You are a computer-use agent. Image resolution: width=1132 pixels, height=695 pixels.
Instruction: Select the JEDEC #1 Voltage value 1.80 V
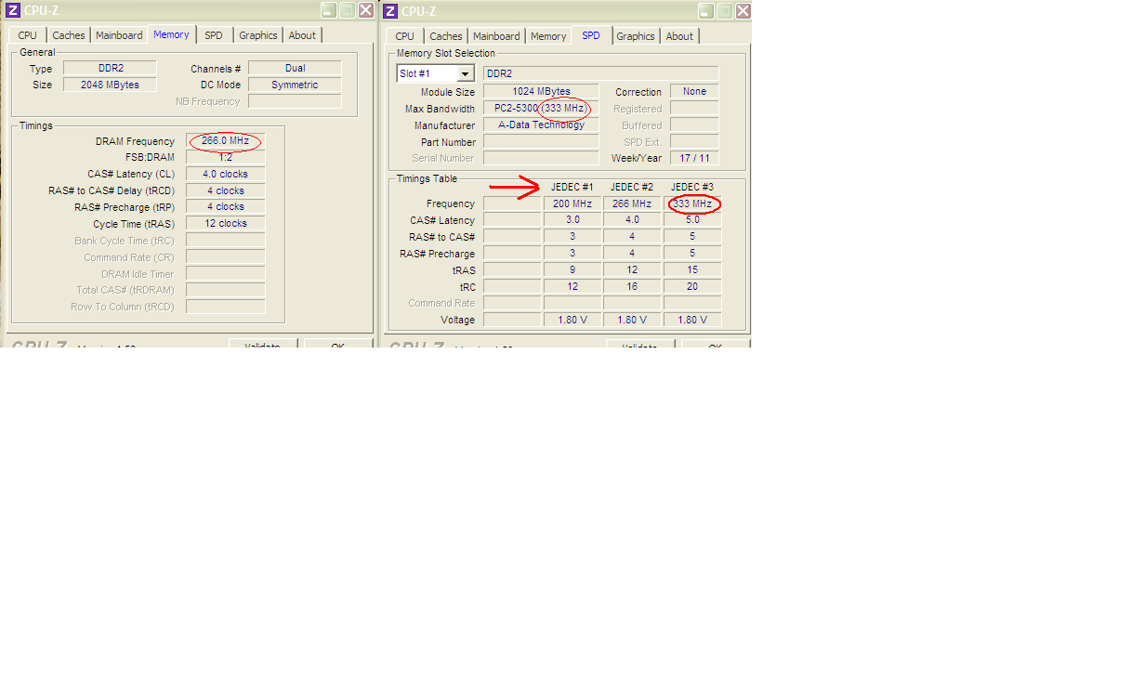[573, 320]
